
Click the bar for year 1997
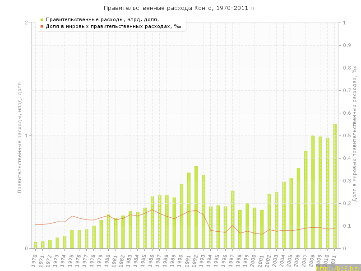pos(233,220)
